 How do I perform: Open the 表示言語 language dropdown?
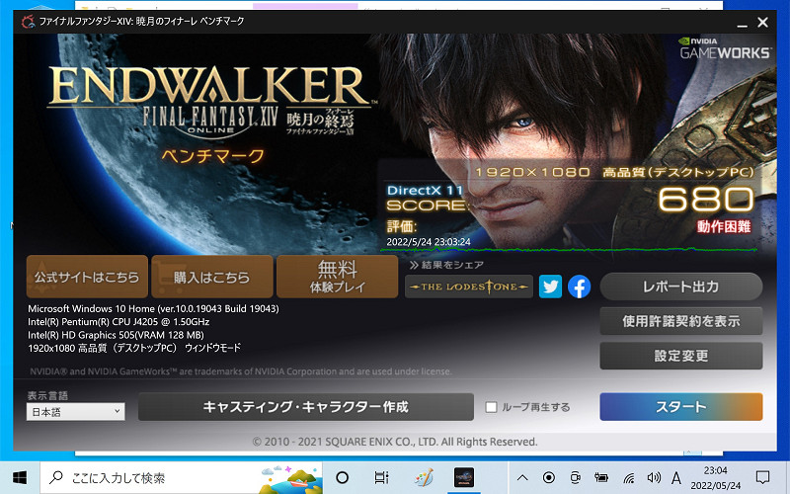(76, 412)
